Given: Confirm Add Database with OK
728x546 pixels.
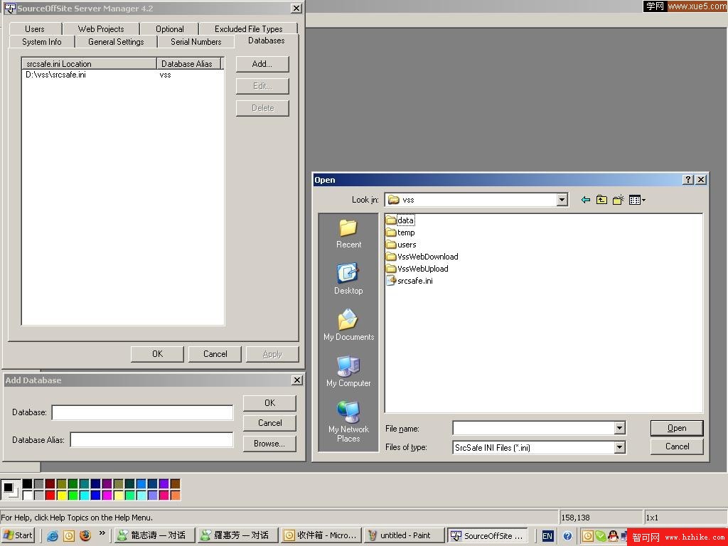Looking at the screenshot, I should pos(269,403).
